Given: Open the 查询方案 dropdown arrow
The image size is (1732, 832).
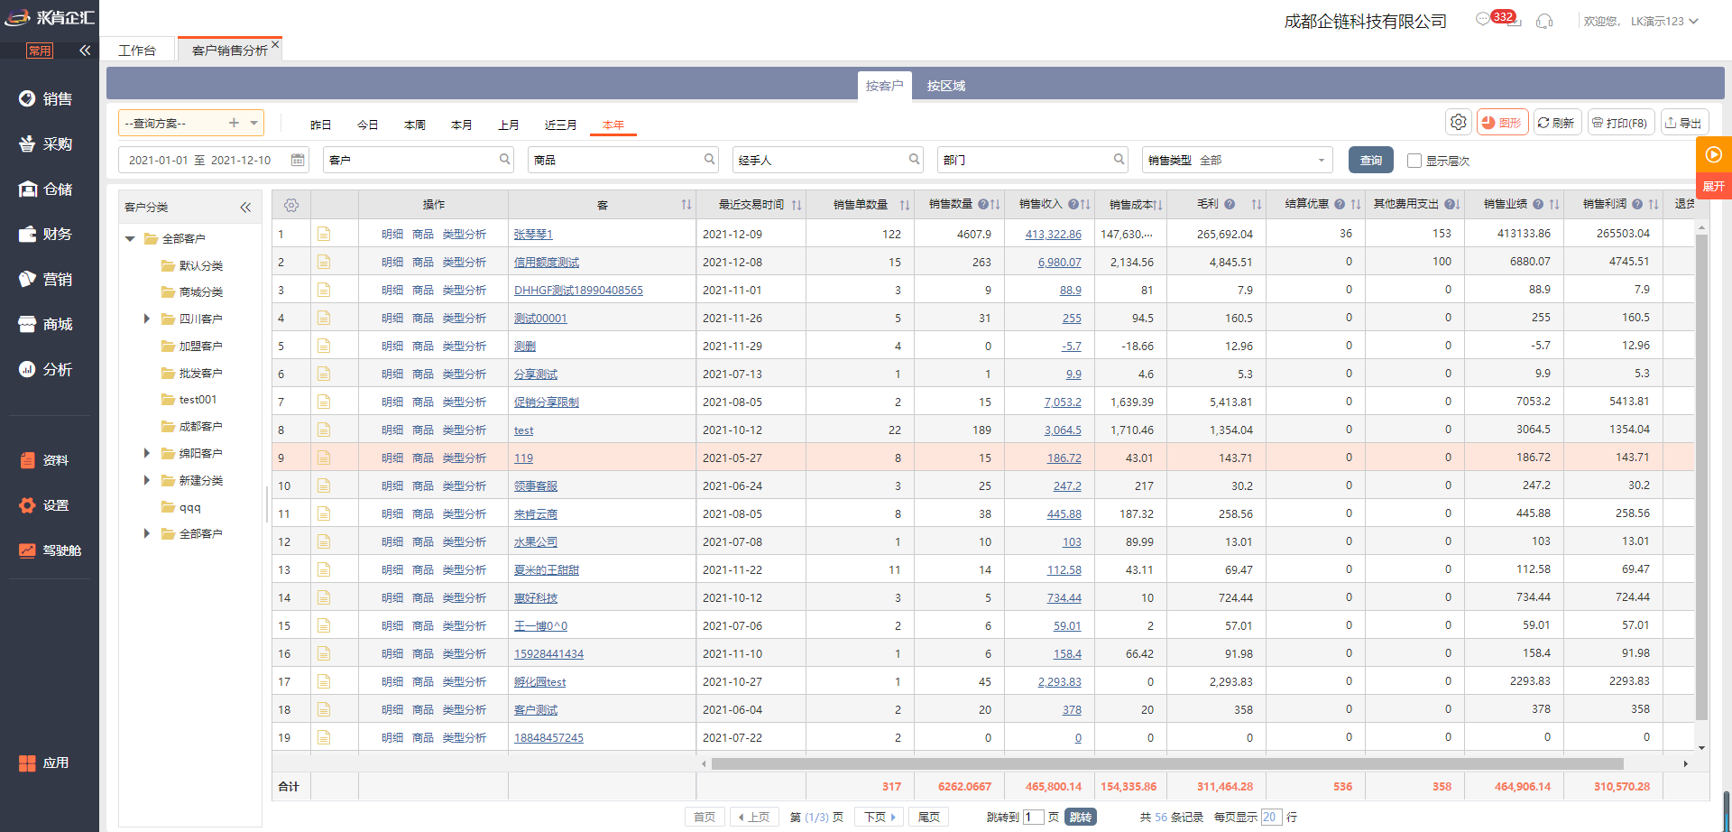Looking at the screenshot, I should (x=254, y=123).
